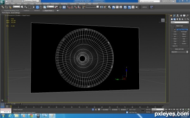
Task: Open the Rendering menu
Action: pyautogui.click(x=64, y=4)
